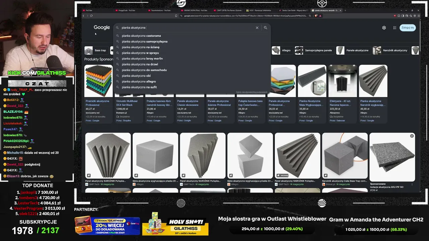Screen dimensions: 429x241
Task: Click the 'Przez: Salesoar' link
Action: click(338, 120)
